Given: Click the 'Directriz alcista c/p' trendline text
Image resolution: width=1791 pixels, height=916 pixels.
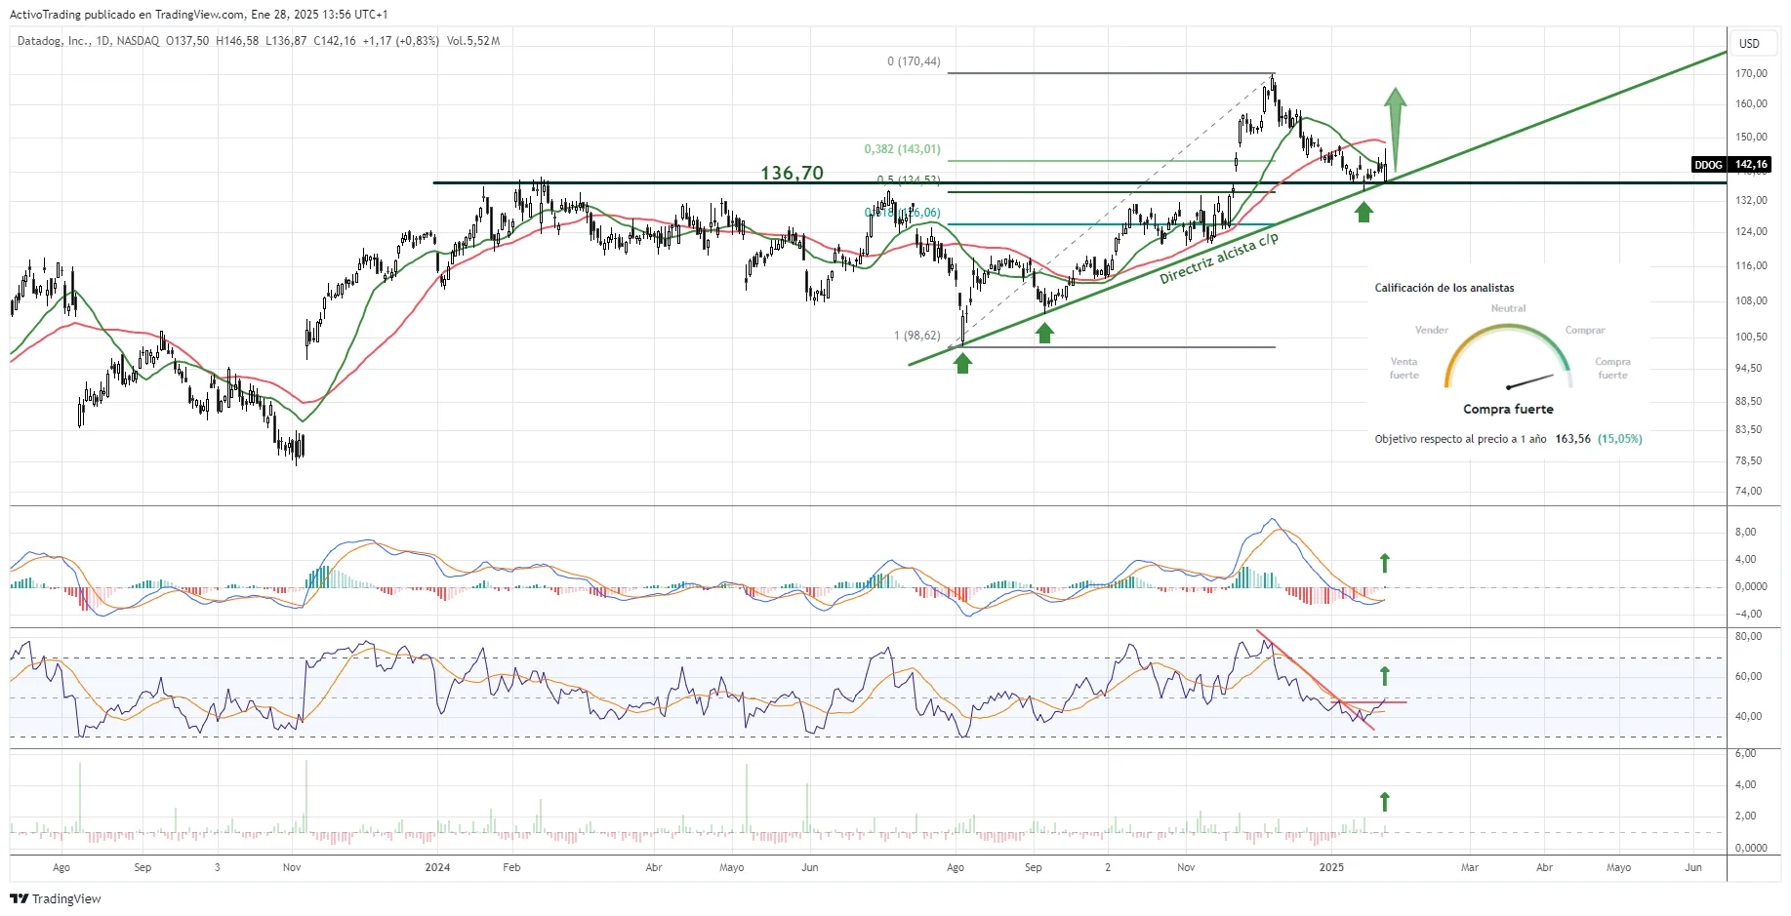Looking at the screenshot, I should 1218,259.
